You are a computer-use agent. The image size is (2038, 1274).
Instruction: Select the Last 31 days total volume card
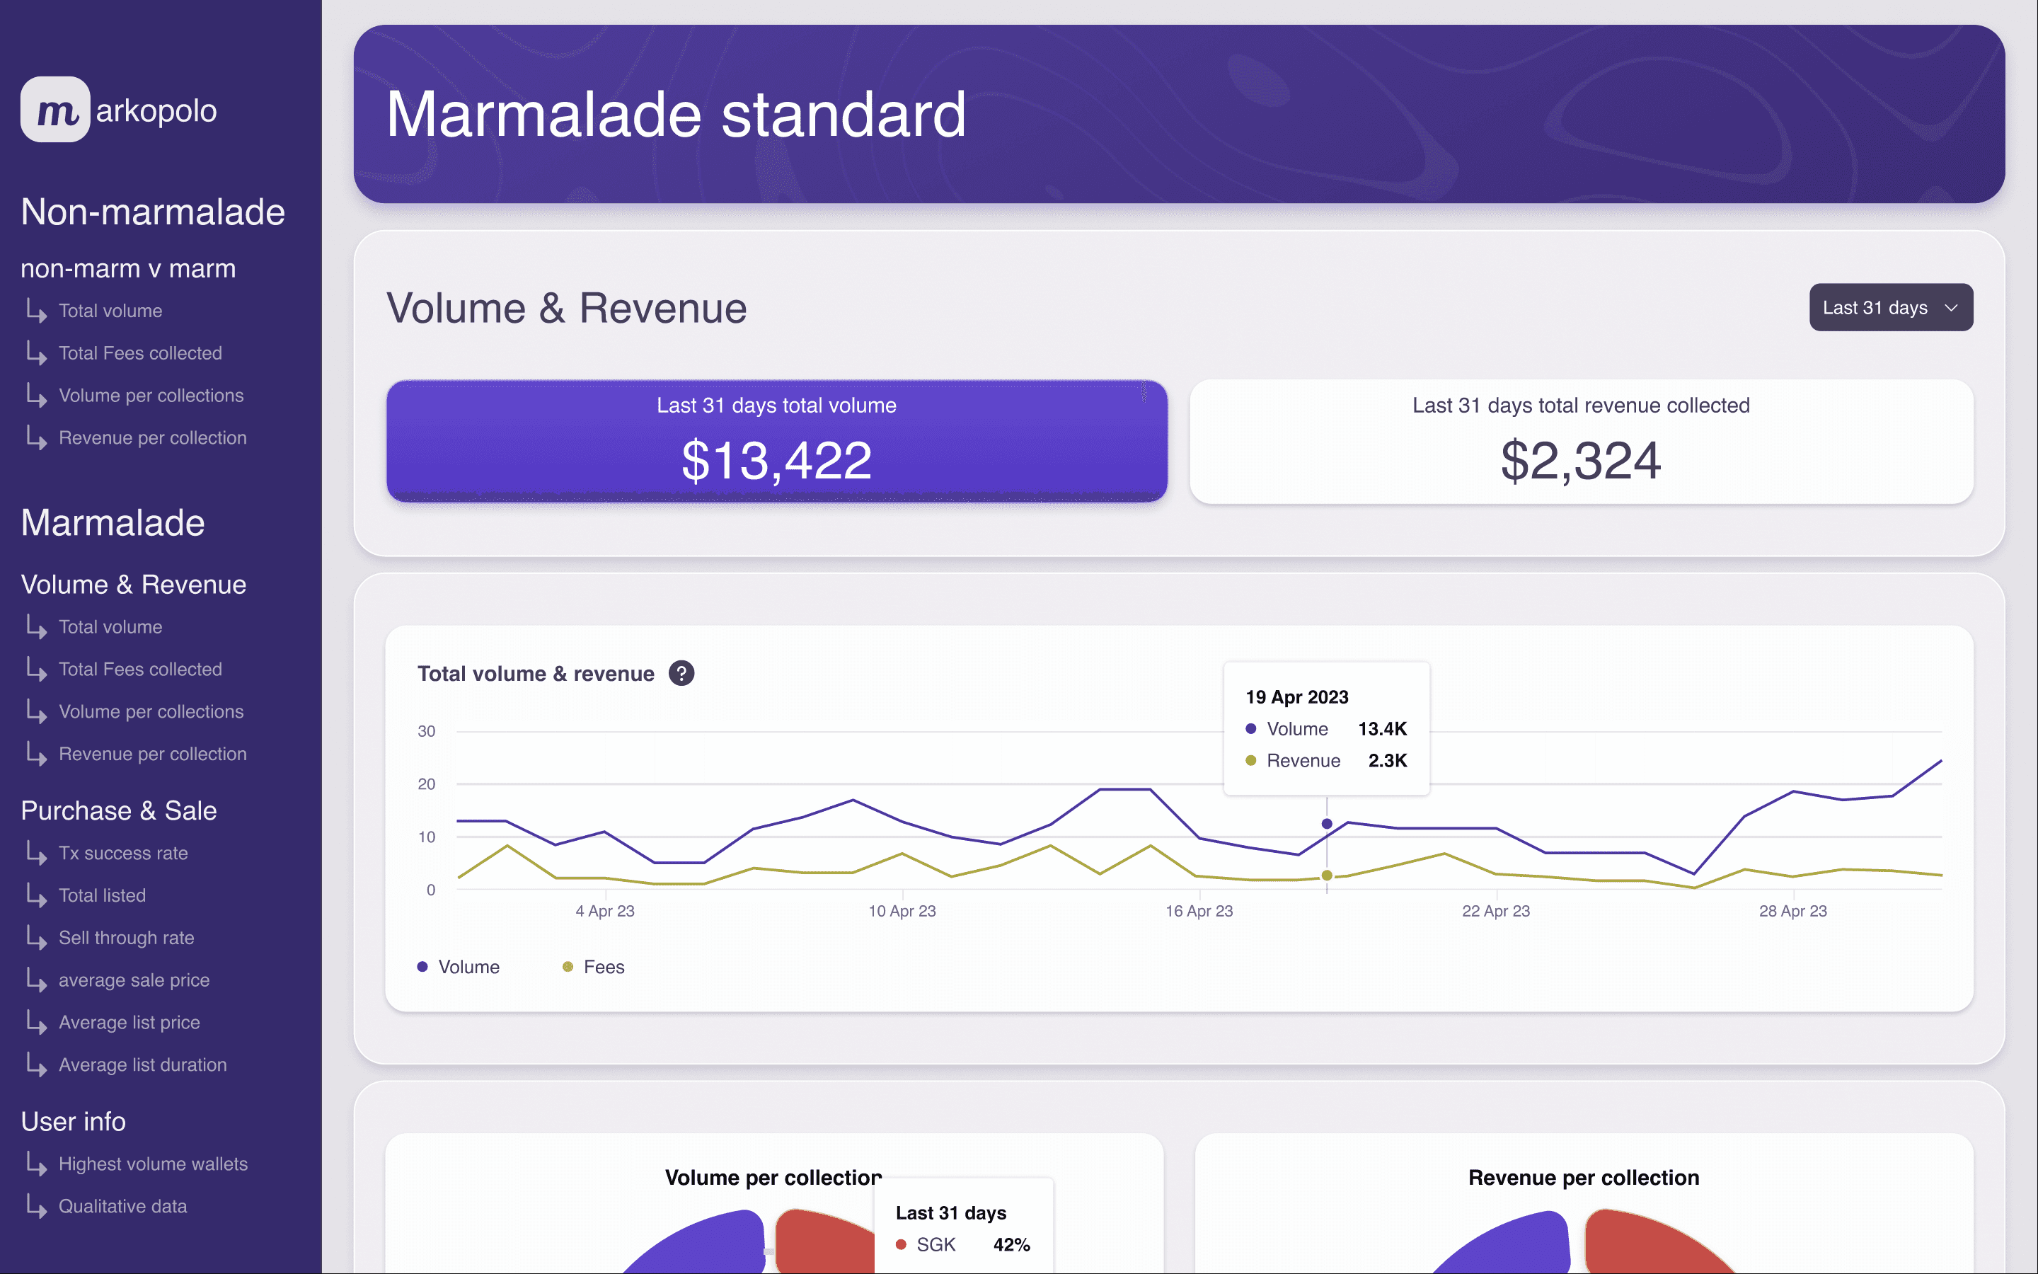[x=776, y=442]
